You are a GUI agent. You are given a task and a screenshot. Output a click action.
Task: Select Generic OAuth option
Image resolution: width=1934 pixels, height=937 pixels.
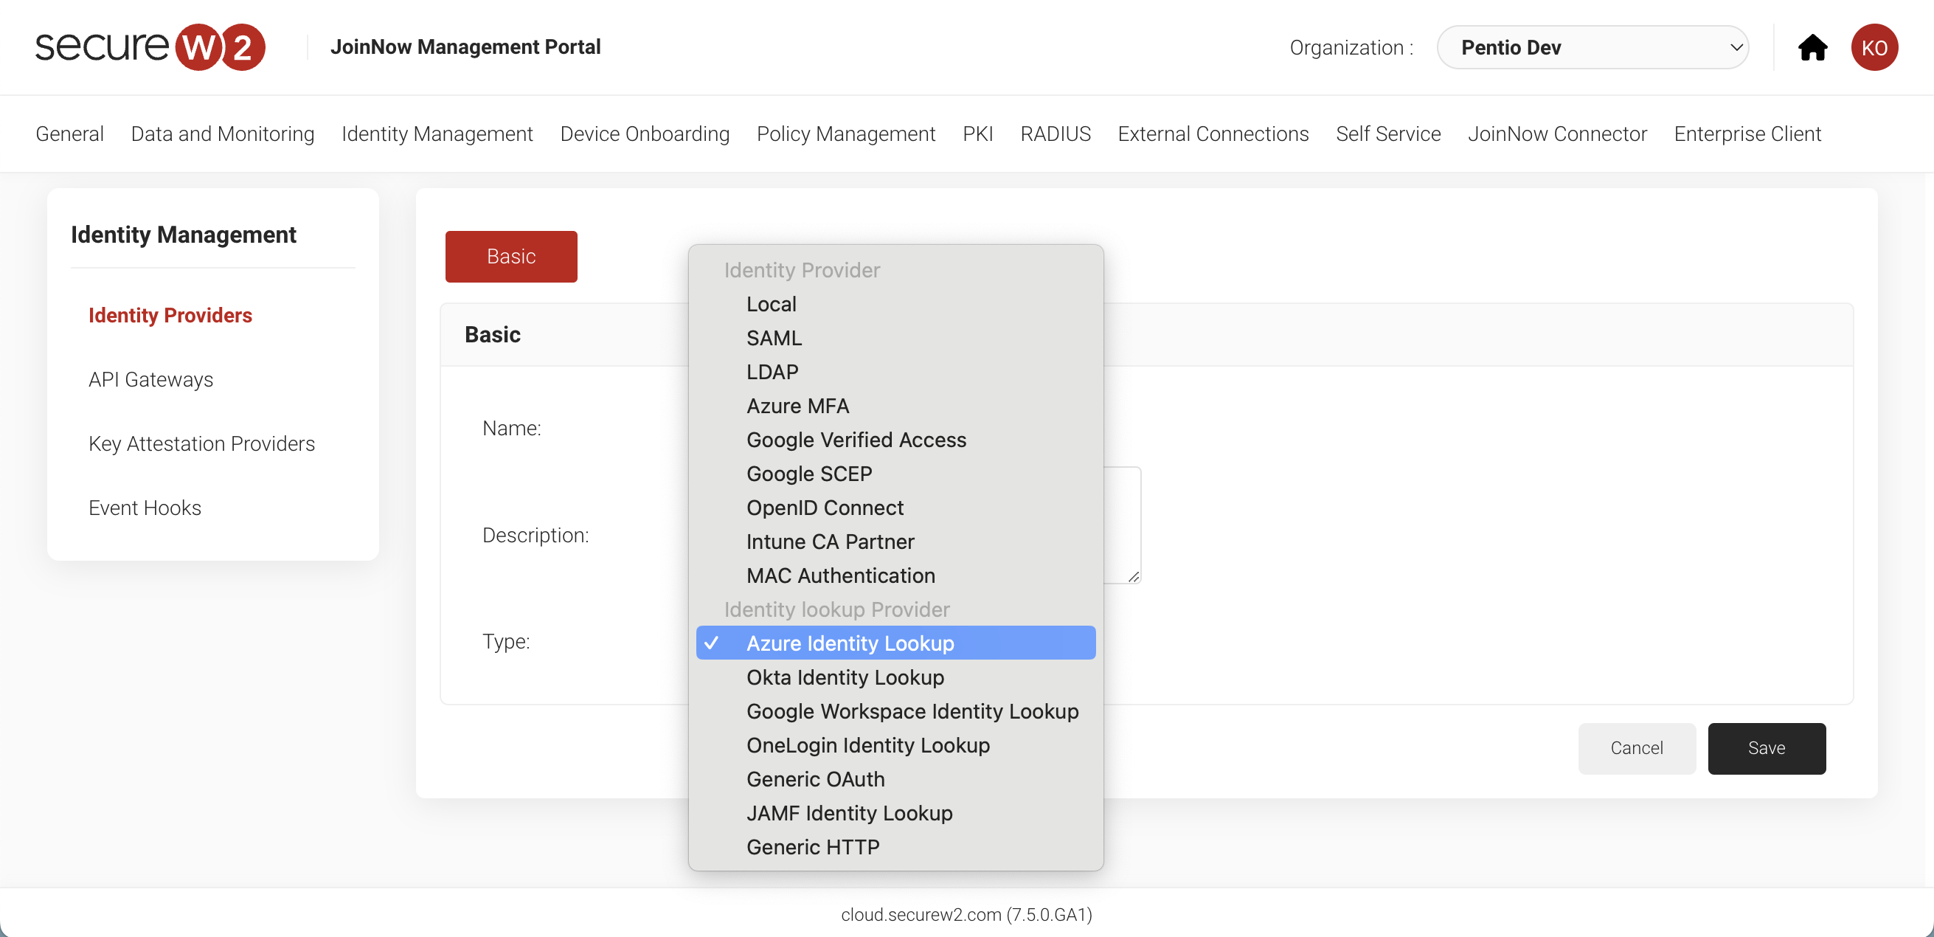coord(895,778)
